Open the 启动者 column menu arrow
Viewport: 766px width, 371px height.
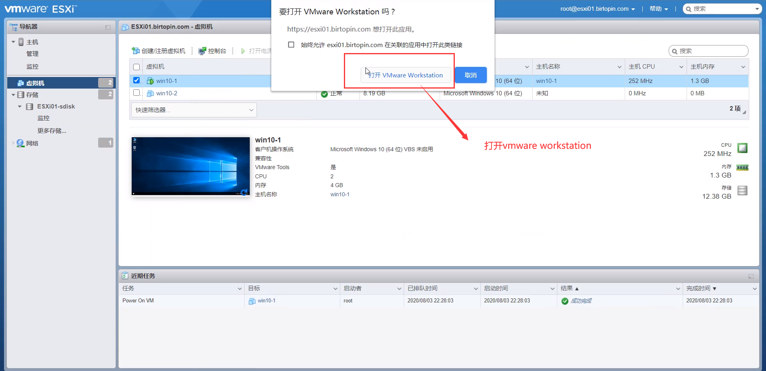point(399,289)
